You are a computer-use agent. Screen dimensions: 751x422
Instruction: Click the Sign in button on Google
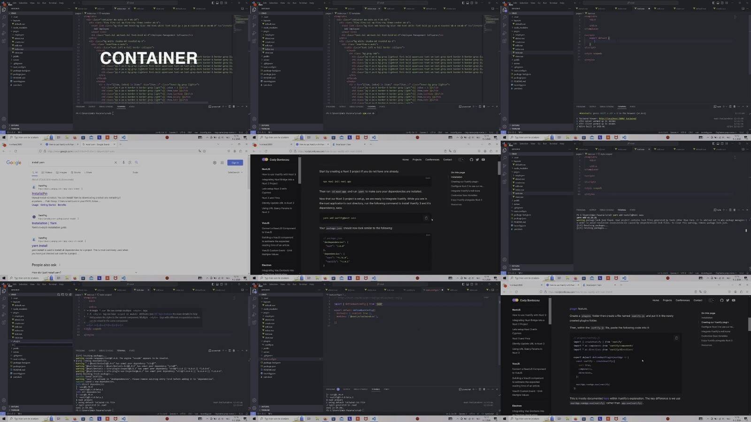235,162
